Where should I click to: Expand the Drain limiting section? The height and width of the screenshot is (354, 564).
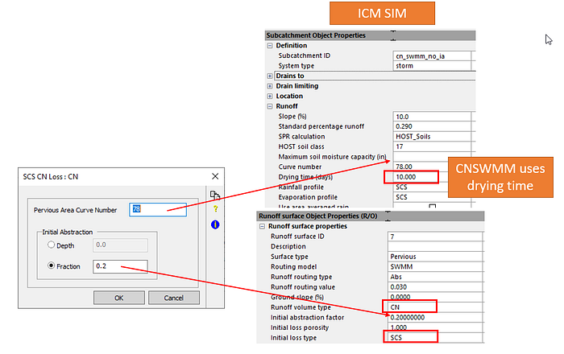point(270,86)
